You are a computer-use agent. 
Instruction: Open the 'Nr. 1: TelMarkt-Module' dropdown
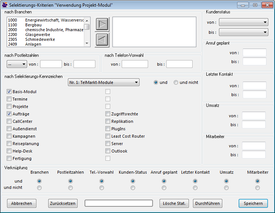coord(104,82)
